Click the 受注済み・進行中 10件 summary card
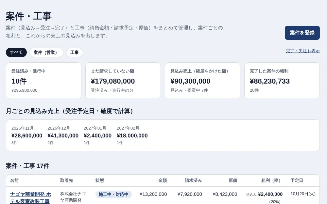This screenshot has height=204, width=327. [x=43, y=81]
